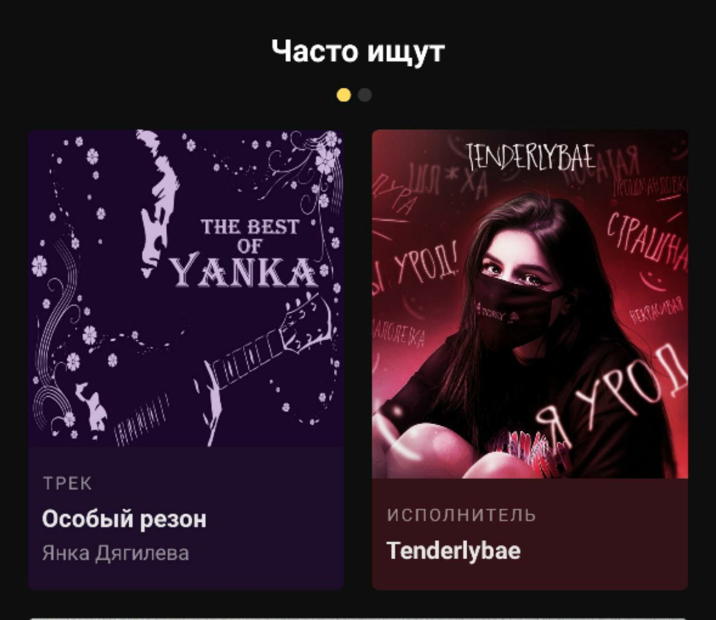The image size is (716, 620).
Task: Click the THE BEST OF YANKA cover text
Action: pos(249,253)
